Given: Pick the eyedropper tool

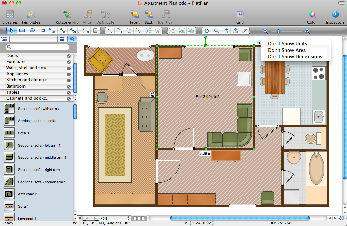Looking at the screenshot, I should pos(244,31).
